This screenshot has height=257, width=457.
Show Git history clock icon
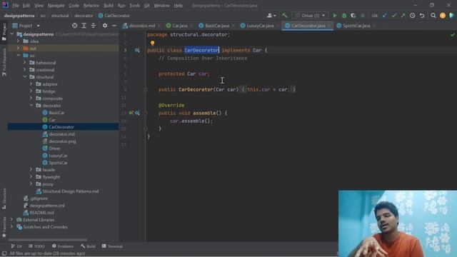(x=413, y=16)
